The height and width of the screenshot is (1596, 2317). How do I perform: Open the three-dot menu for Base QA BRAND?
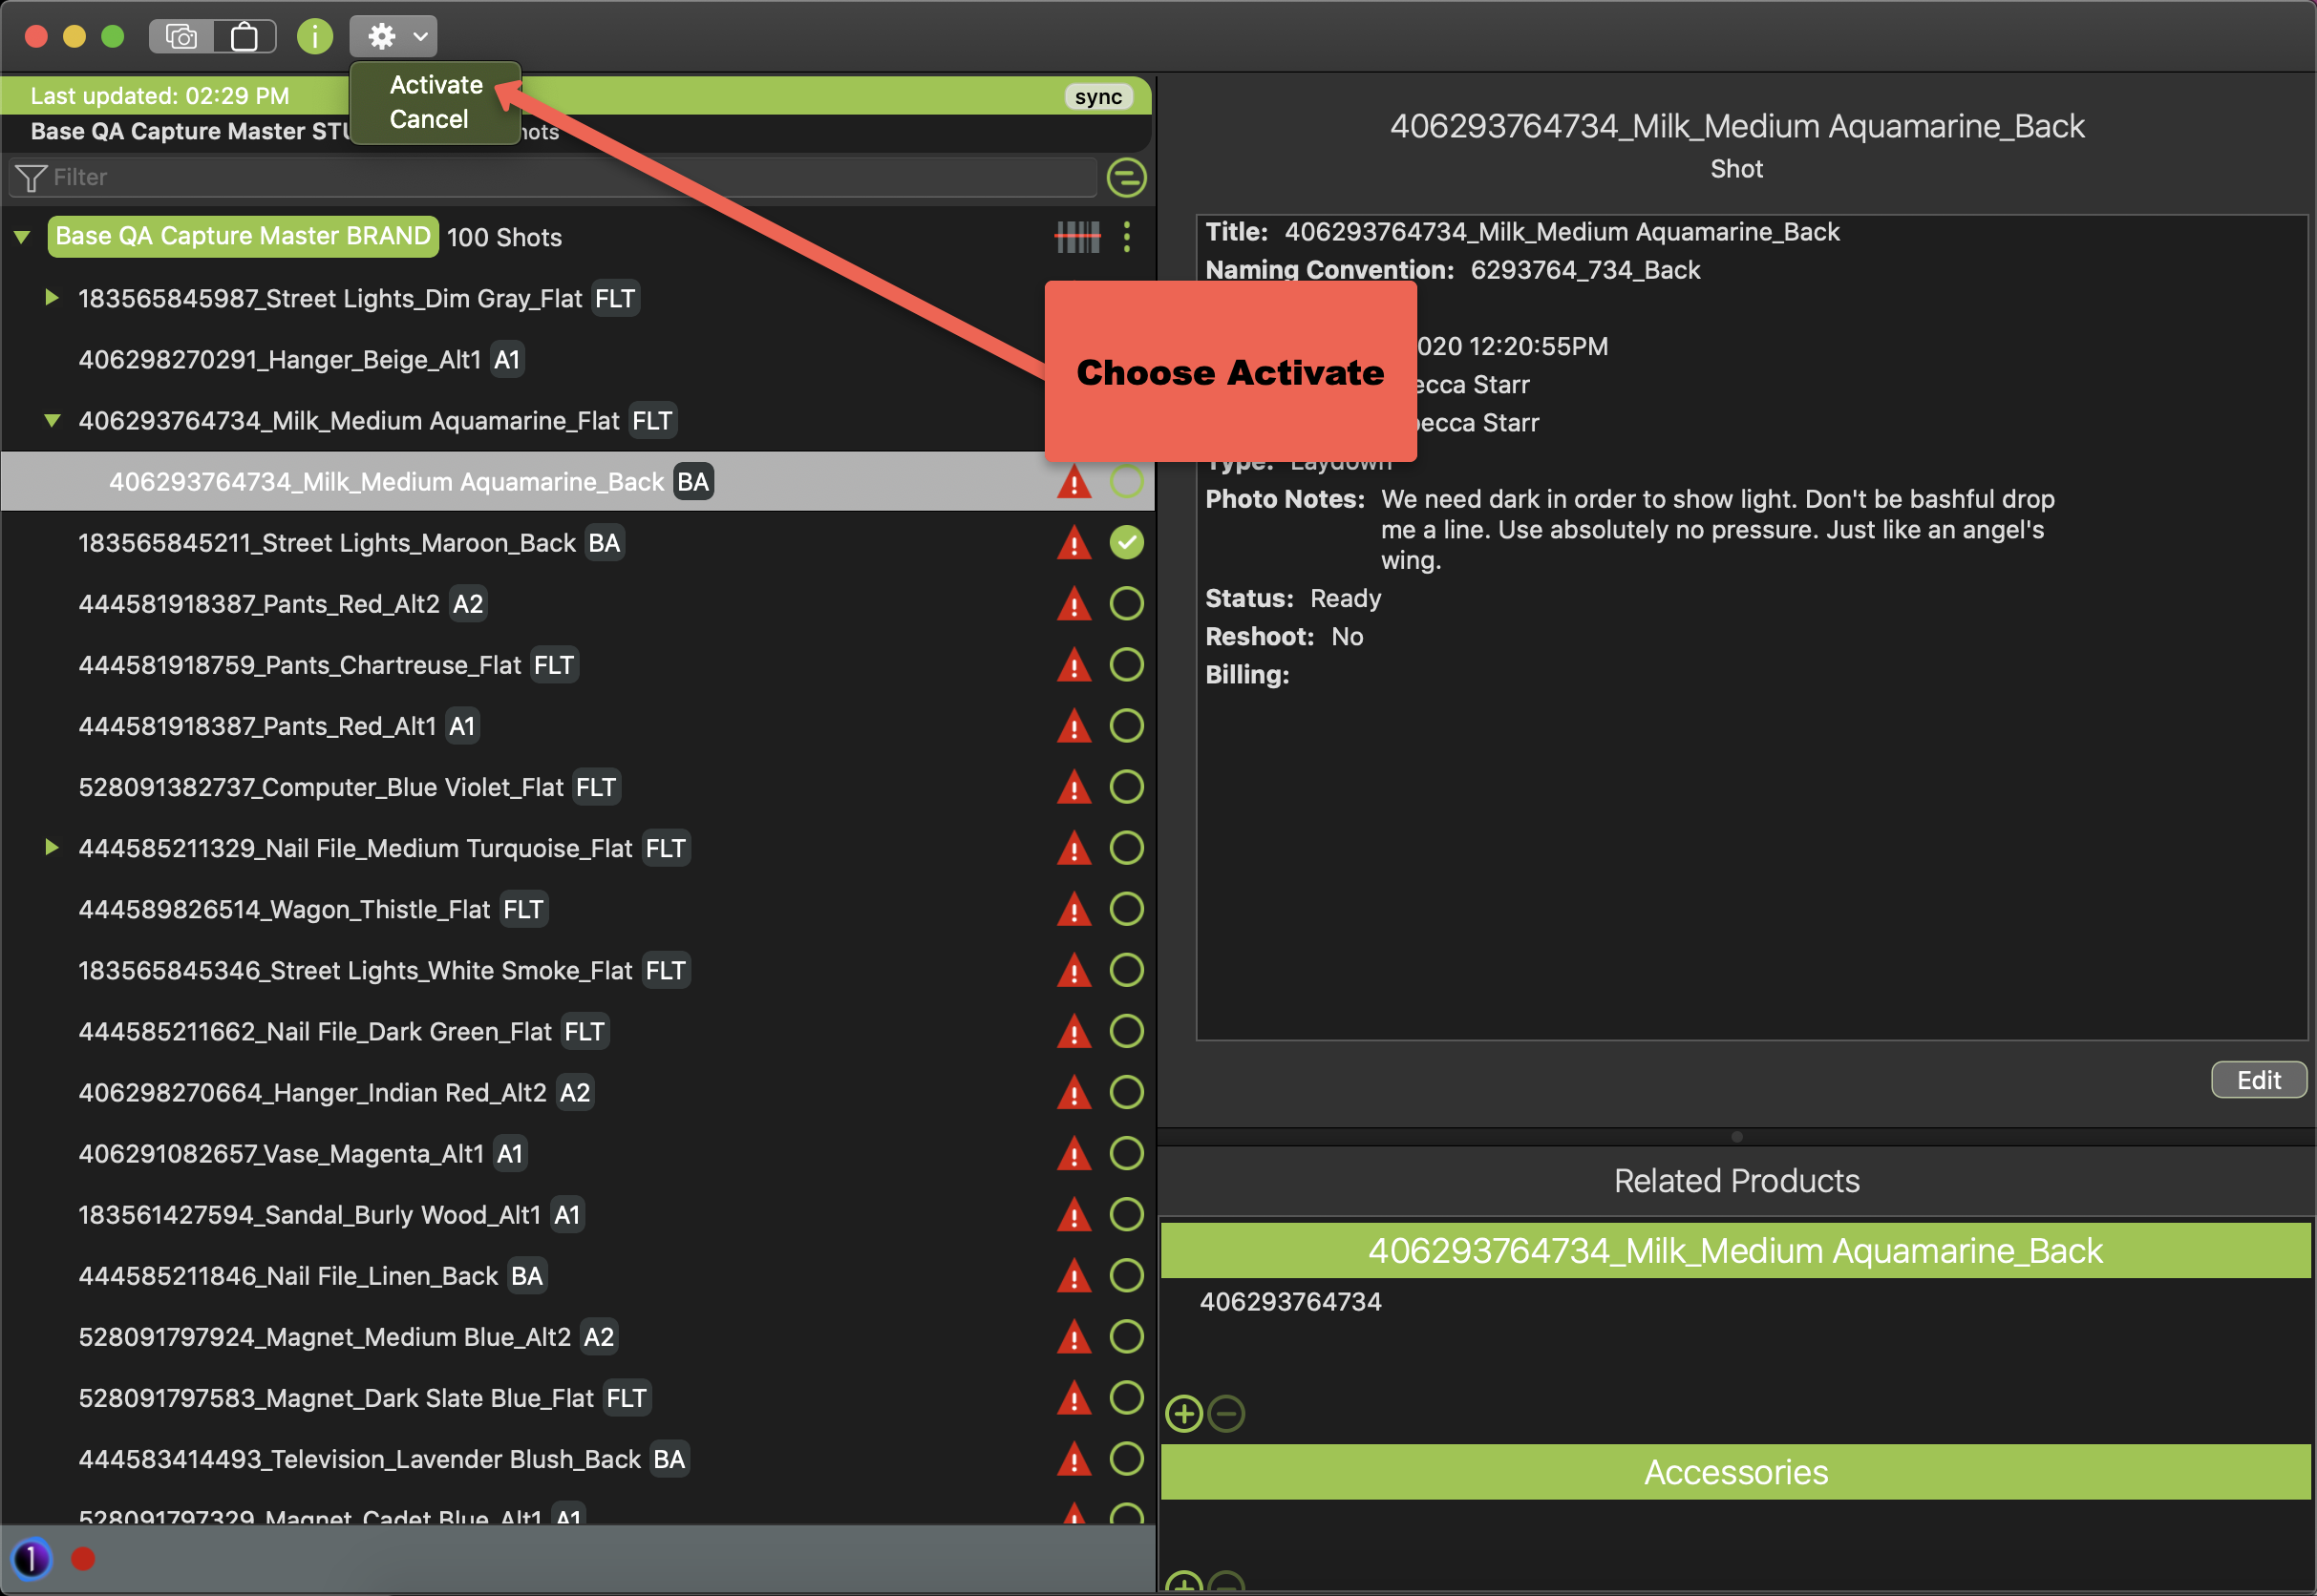point(1126,237)
